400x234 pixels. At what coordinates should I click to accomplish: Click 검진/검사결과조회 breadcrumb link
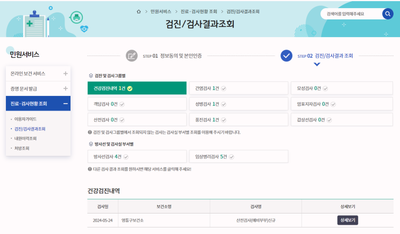pos(243,11)
